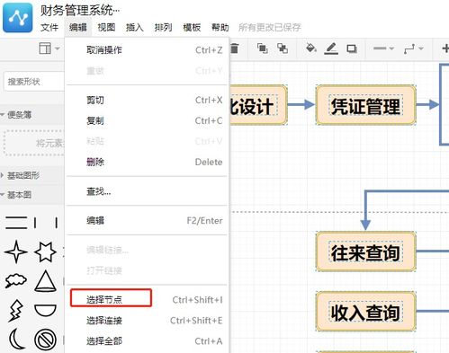
Task: Open the 帮助 menu
Action: 220,28
